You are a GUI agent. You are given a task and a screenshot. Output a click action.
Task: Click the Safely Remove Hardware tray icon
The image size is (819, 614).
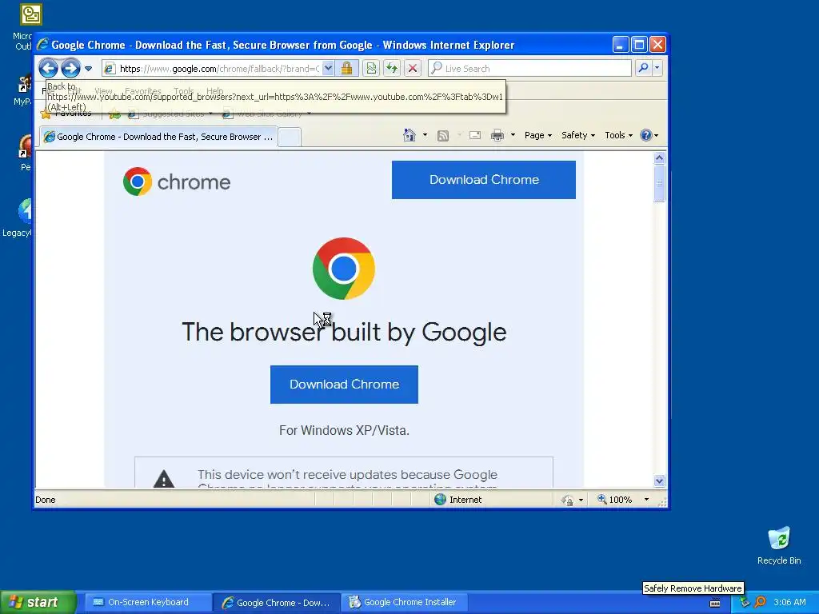(x=745, y=602)
